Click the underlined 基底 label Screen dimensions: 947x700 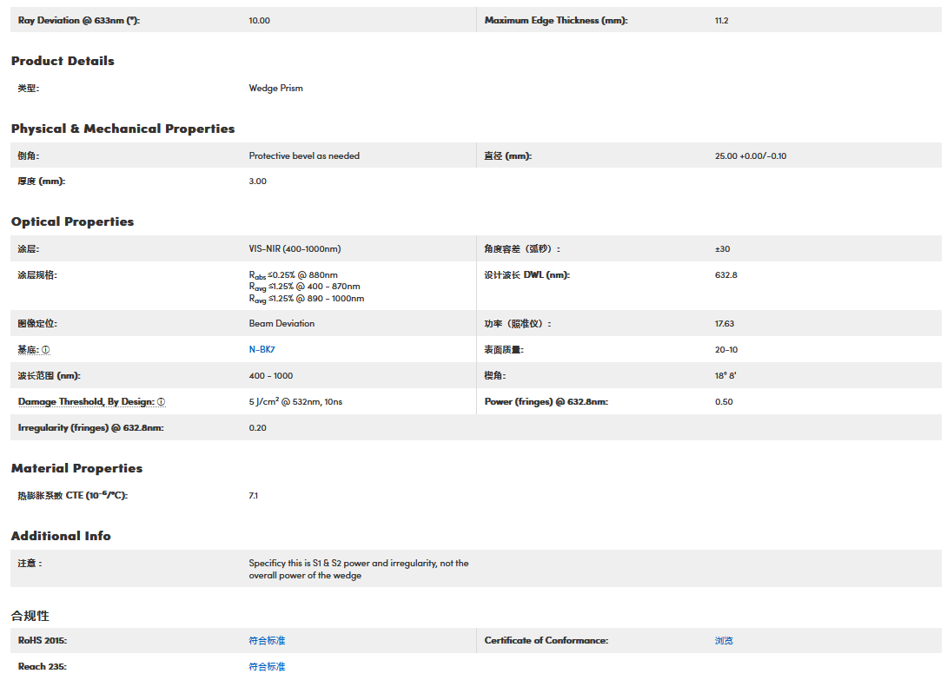coord(28,349)
